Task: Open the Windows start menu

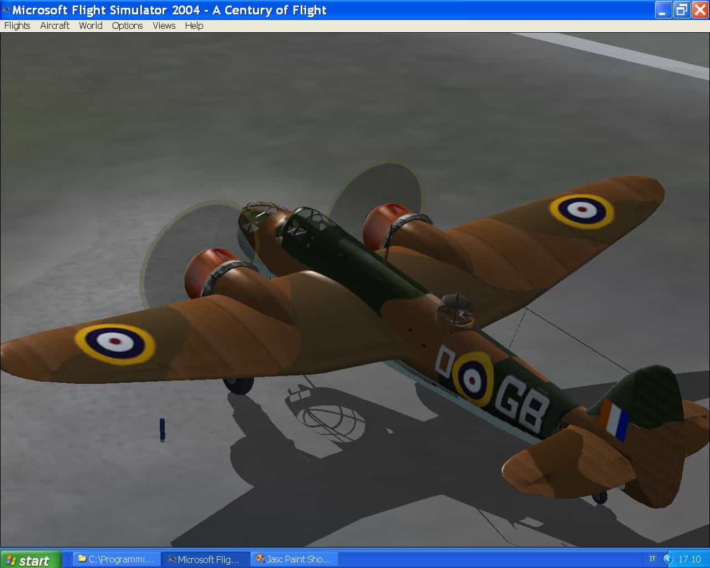Action: pyautogui.click(x=29, y=560)
